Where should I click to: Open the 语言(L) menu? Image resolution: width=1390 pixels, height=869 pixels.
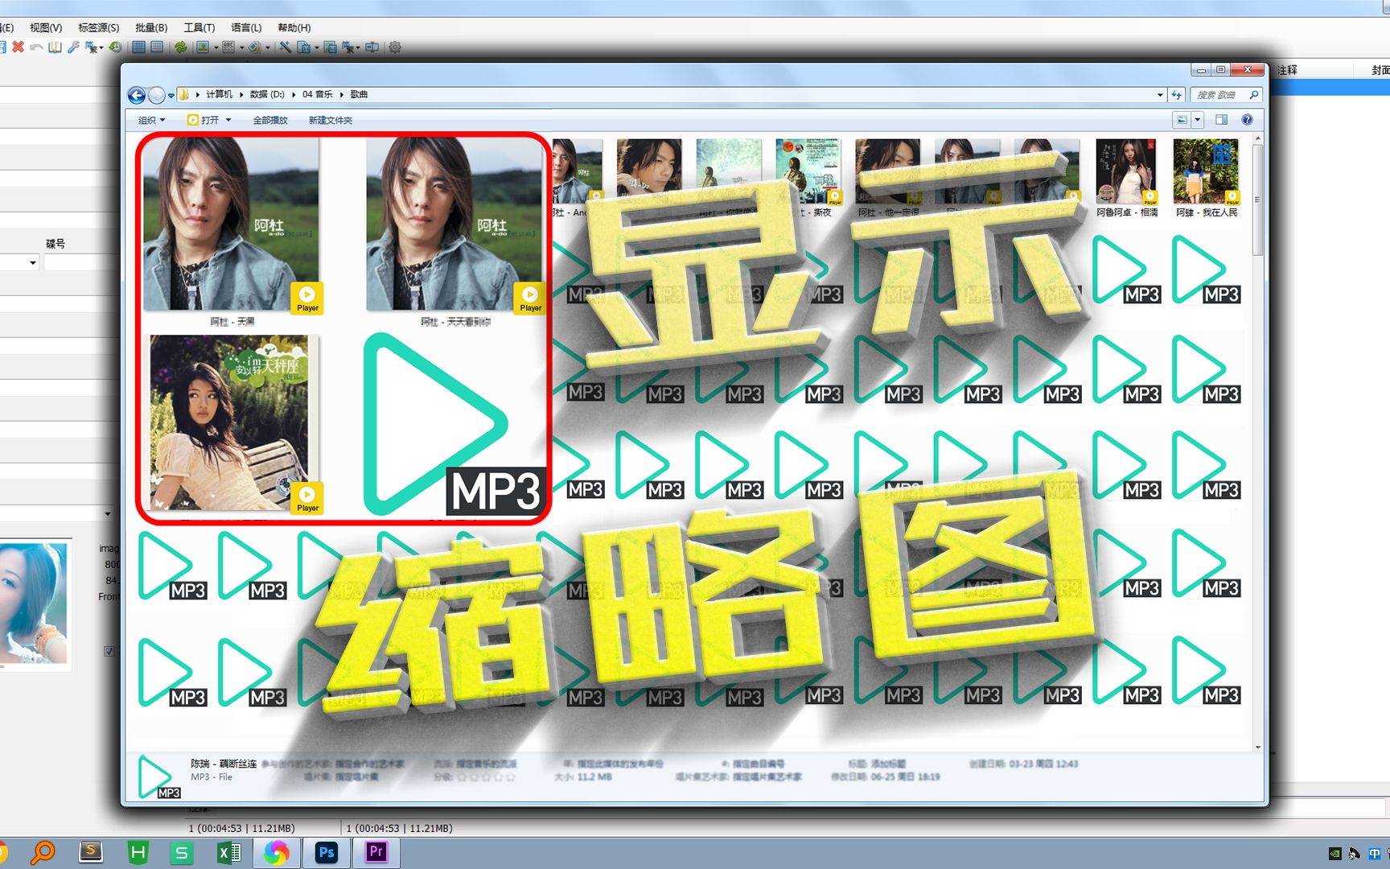(x=246, y=27)
